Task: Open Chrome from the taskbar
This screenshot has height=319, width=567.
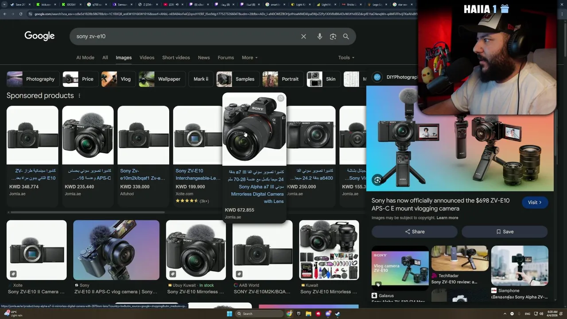Action: tap(289, 314)
